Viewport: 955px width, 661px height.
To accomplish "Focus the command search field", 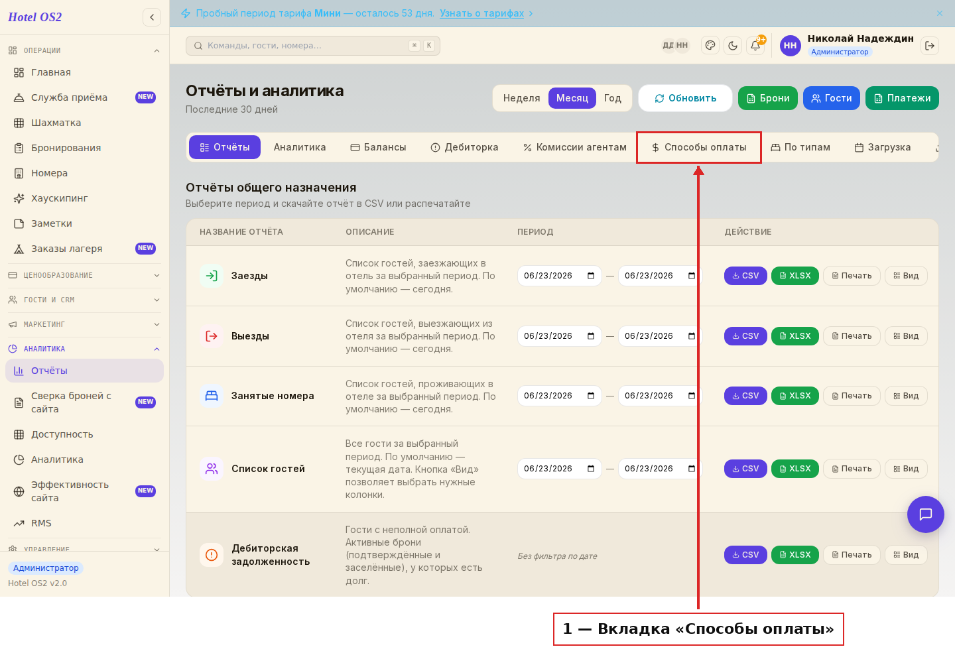I will (313, 46).
